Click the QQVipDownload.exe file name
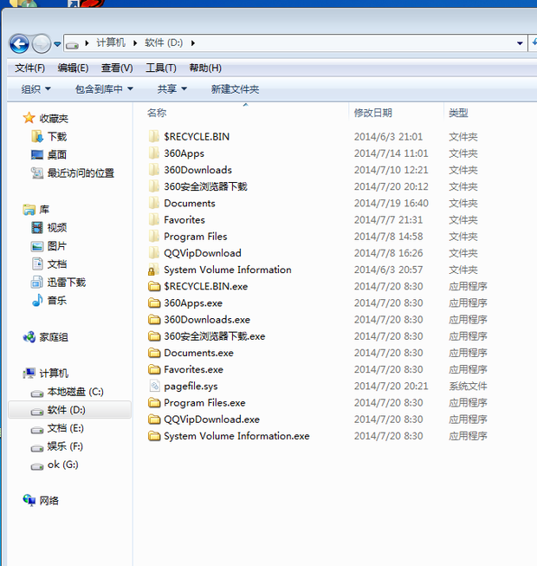This screenshot has height=566, width=537. coord(211,420)
